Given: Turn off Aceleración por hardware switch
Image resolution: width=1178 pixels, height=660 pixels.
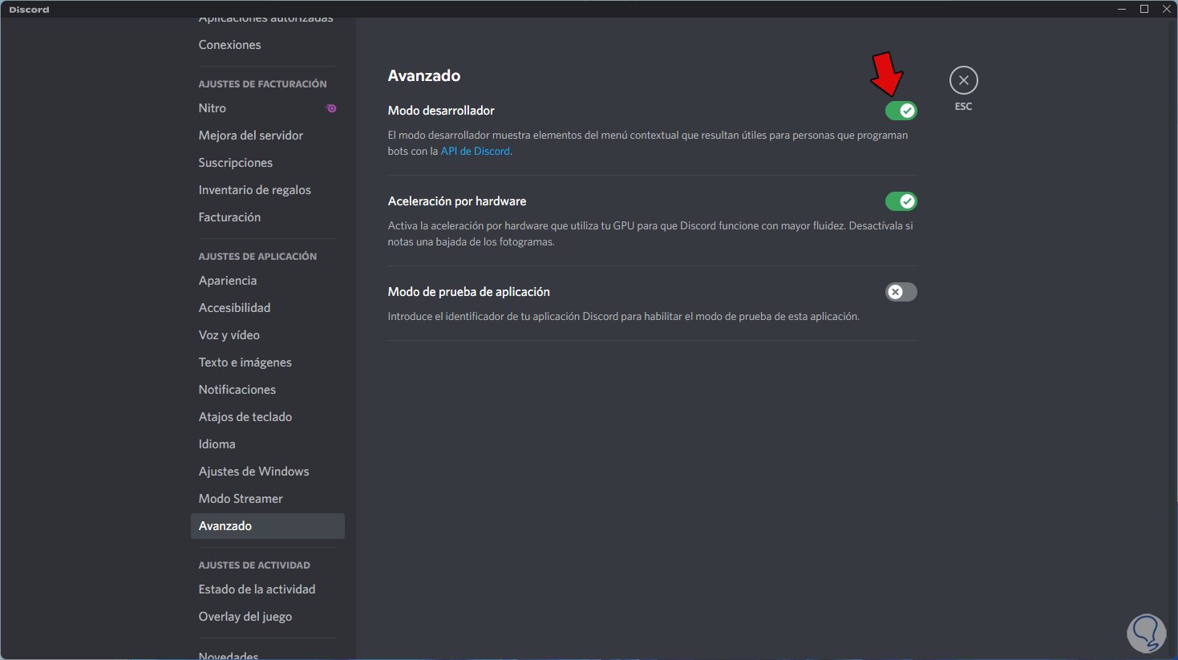Looking at the screenshot, I should click(x=901, y=201).
